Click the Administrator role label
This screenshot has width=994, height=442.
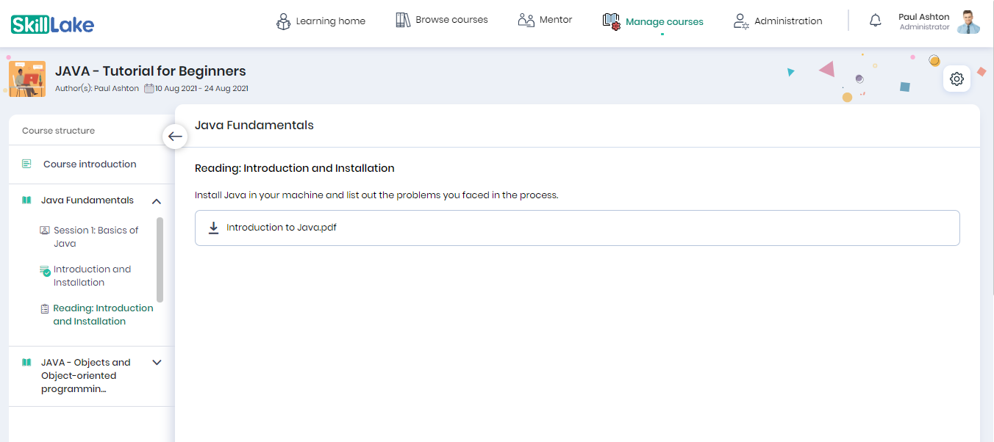924,27
